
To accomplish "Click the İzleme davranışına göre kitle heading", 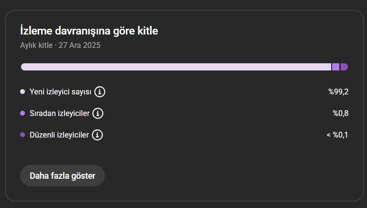I will [89, 31].
